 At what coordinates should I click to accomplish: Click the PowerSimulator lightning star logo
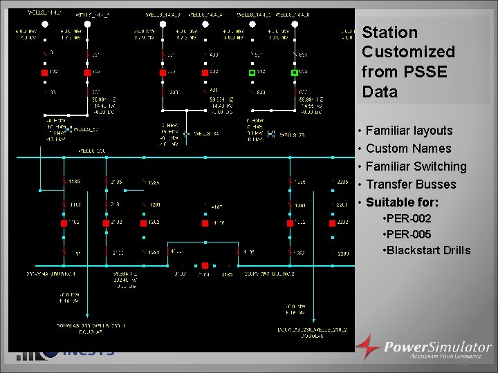(x=369, y=347)
